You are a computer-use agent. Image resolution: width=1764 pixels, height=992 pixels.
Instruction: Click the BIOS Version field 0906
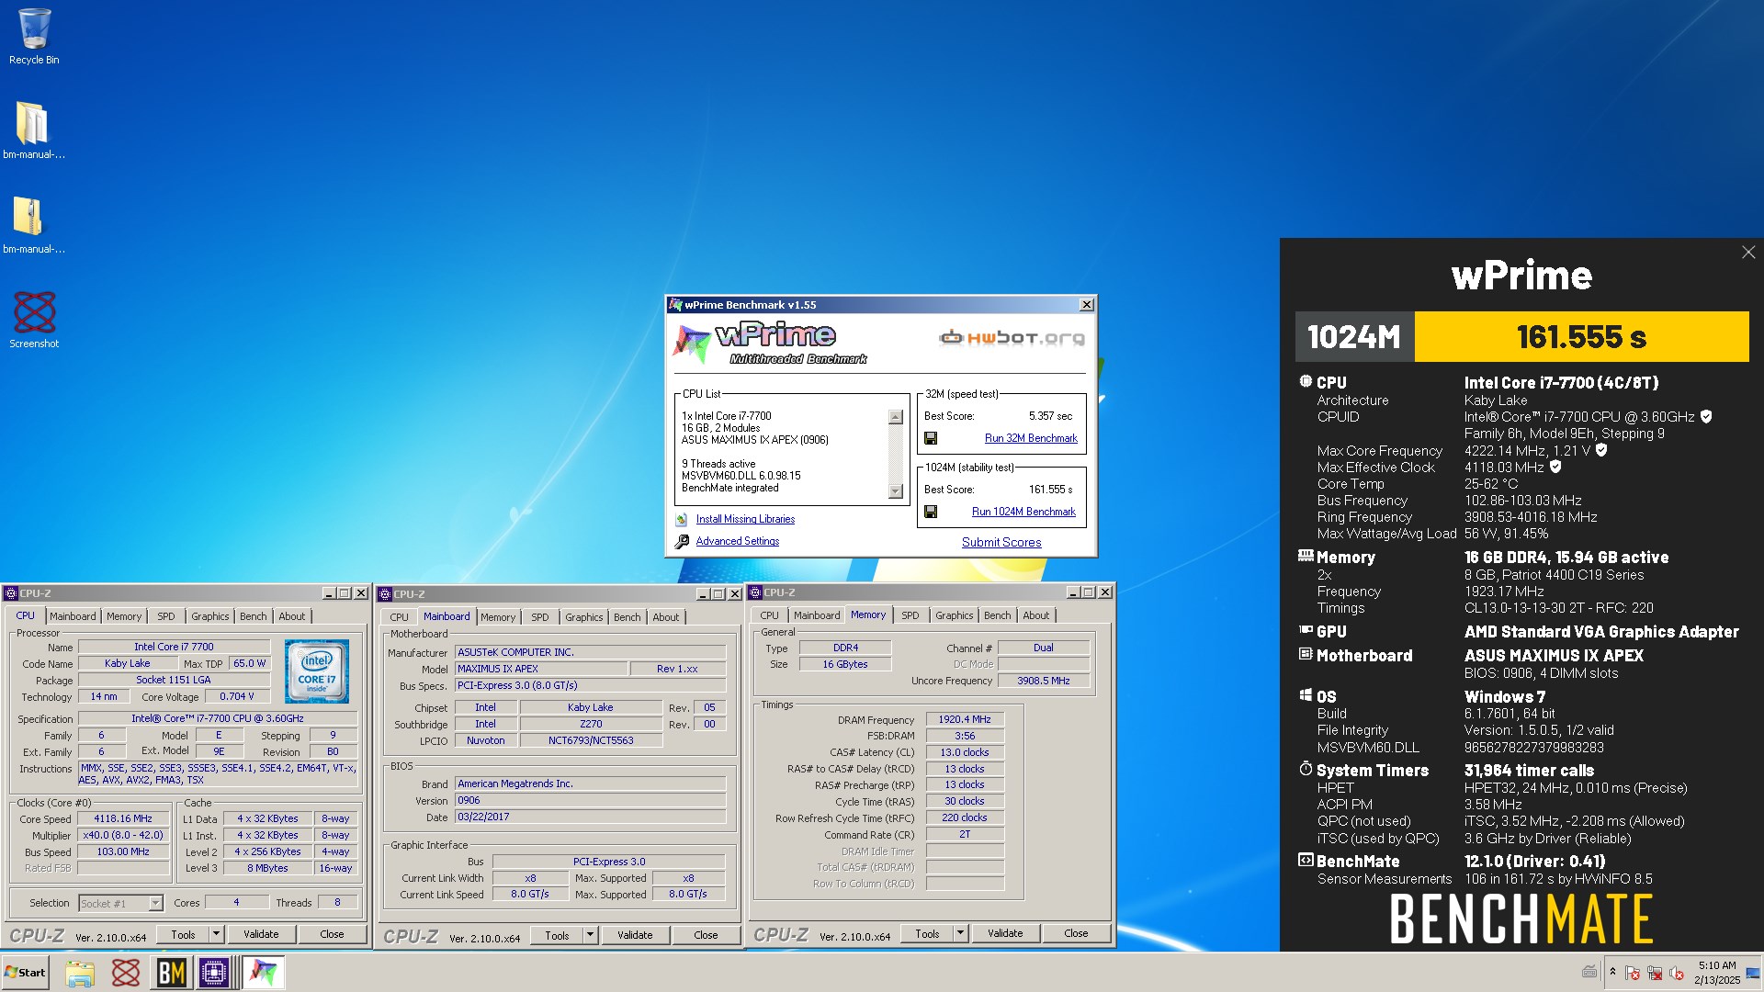pos(590,800)
